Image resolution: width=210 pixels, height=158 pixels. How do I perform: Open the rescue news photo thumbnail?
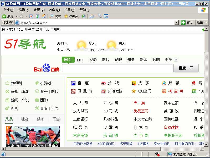[x=33, y=136]
